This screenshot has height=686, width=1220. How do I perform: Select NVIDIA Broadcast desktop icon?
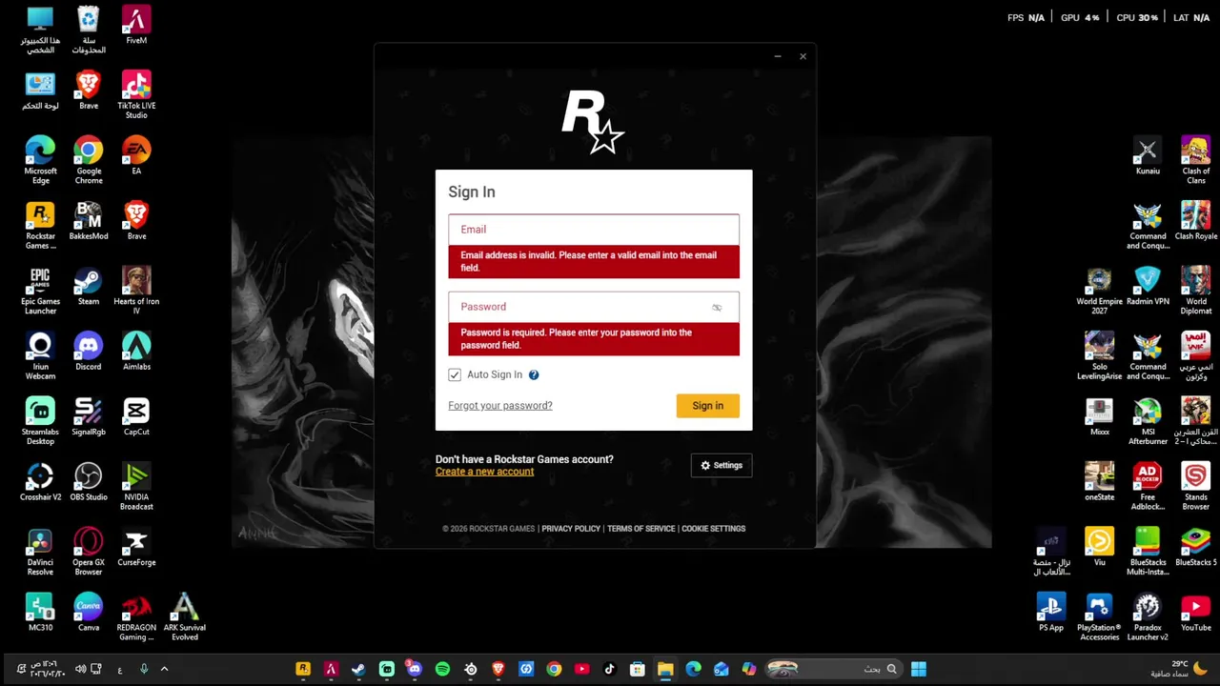[x=136, y=486]
